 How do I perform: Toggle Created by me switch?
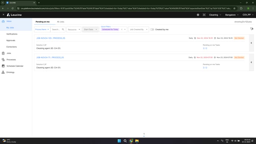click(x=152, y=29)
